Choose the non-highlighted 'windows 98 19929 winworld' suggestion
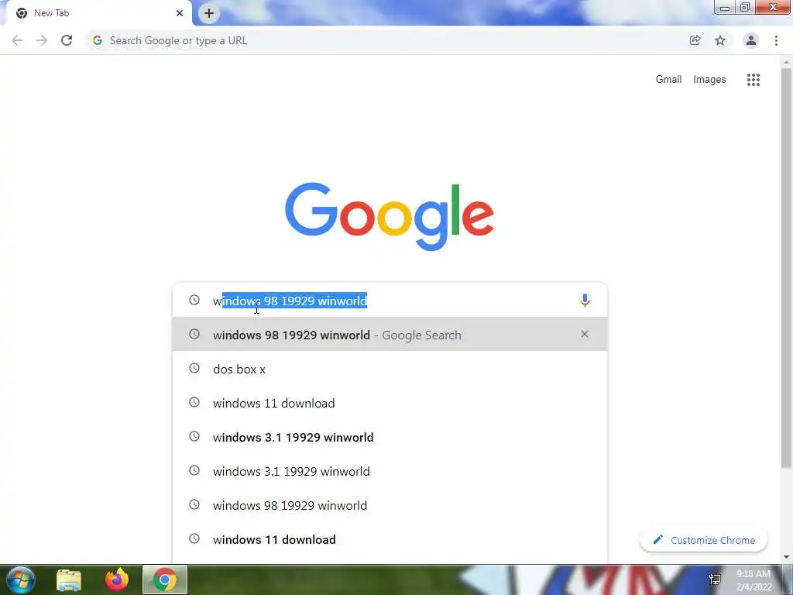793x595 pixels. 390,505
